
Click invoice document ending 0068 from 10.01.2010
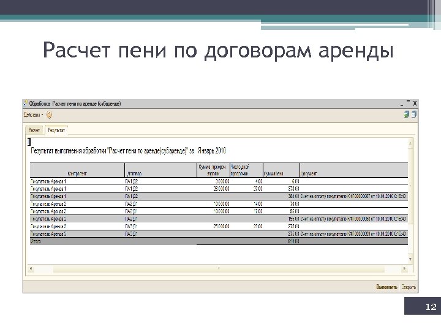pos(353,219)
